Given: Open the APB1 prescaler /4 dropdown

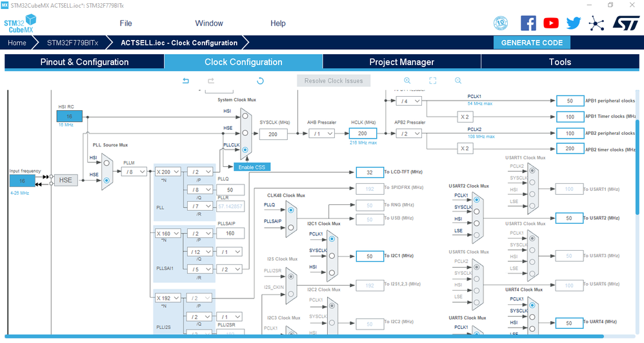Looking at the screenshot, I should (408, 101).
